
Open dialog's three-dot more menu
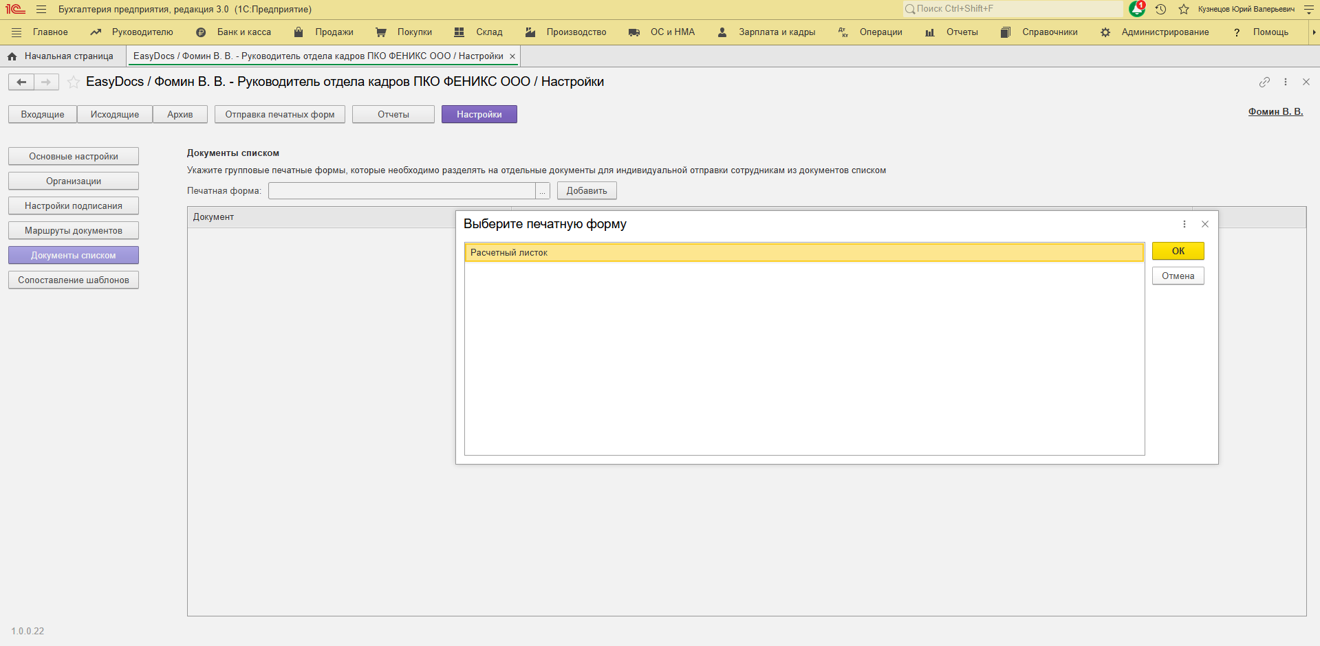point(1184,224)
